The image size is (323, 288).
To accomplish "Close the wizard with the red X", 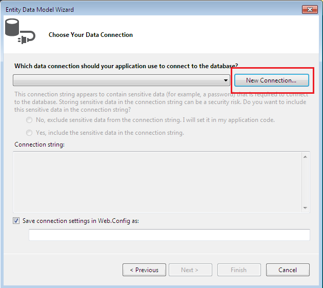I will (310, 9).
